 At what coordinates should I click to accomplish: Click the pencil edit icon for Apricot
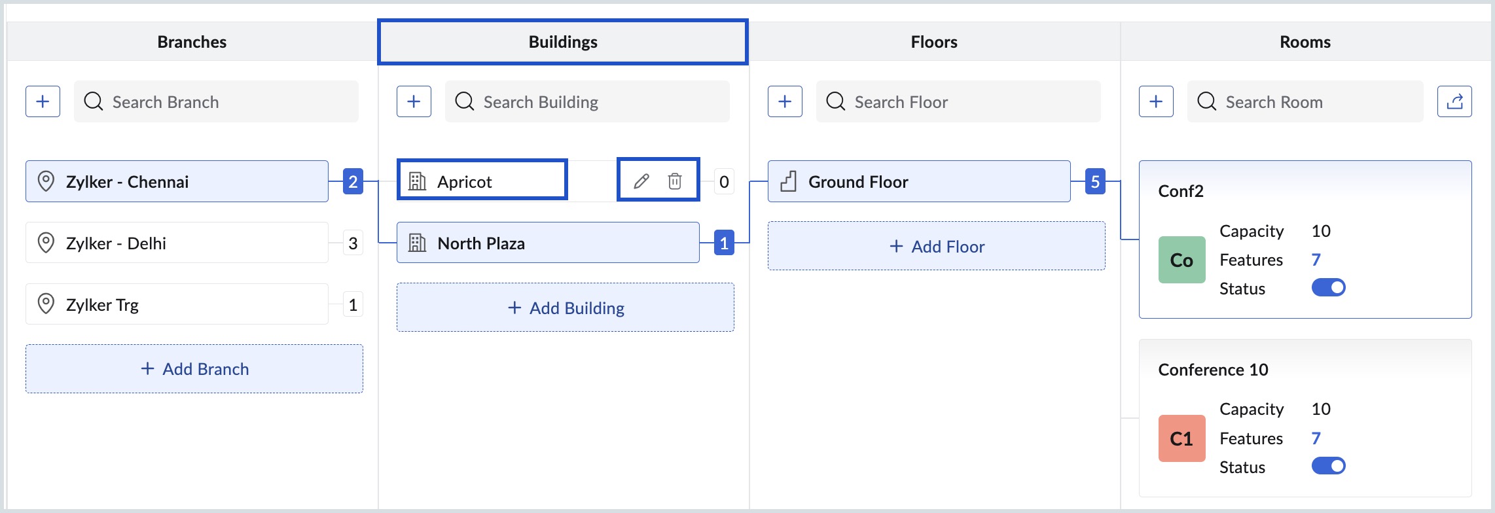coord(641,181)
